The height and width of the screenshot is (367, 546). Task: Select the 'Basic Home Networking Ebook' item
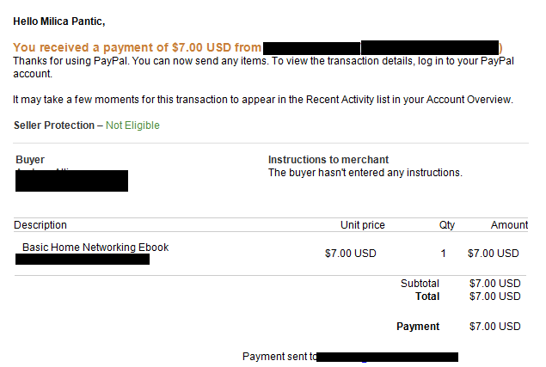tap(95, 248)
